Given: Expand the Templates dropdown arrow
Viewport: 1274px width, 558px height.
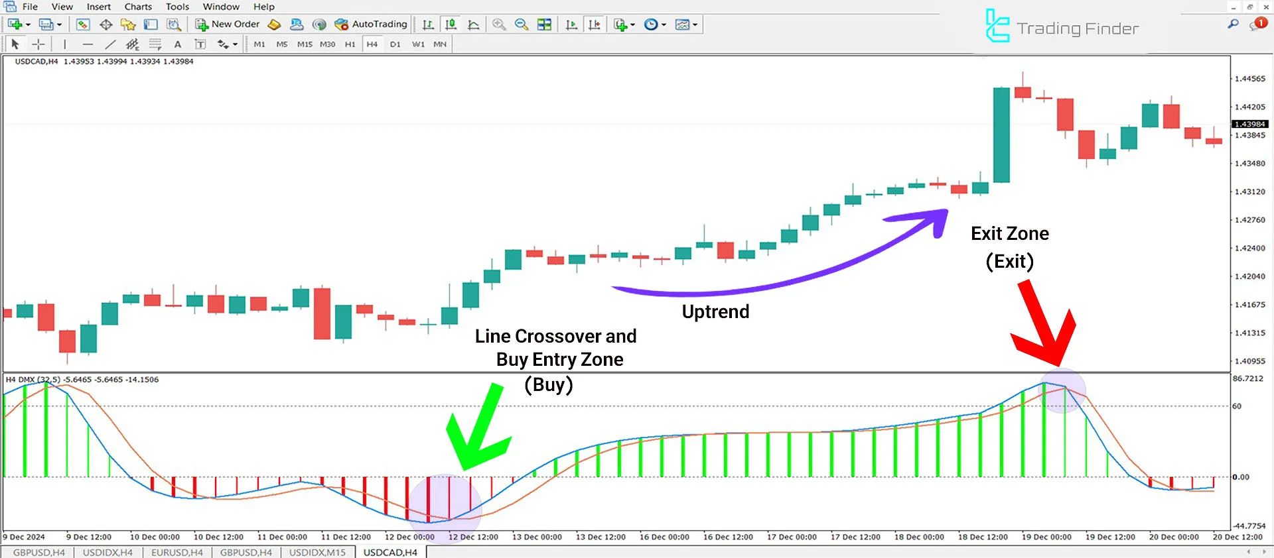Looking at the screenshot, I should [695, 25].
